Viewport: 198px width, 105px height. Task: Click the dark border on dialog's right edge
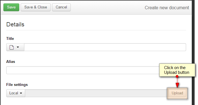pyautogui.click(x=193, y=38)
